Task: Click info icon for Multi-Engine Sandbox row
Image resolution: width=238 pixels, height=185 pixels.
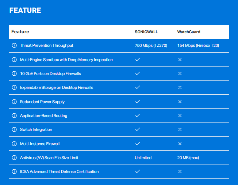Action: pyautogui.click(x=14, y=60)
